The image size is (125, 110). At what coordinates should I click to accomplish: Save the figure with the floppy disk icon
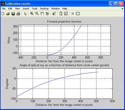click(13, 14)
